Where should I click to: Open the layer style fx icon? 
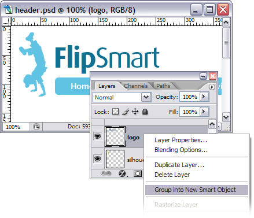(122, 173)
